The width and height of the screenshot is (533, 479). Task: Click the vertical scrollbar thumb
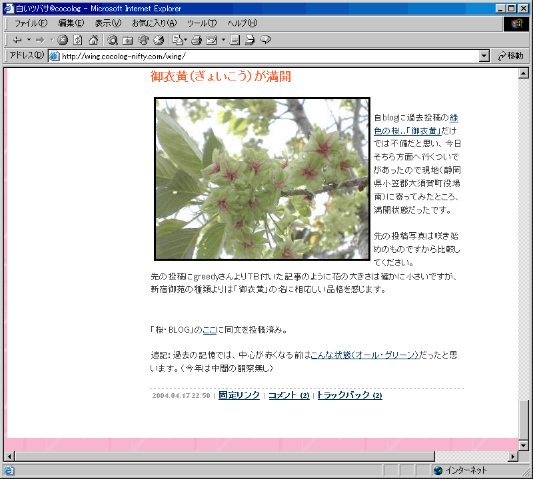(x=524, y=420)
